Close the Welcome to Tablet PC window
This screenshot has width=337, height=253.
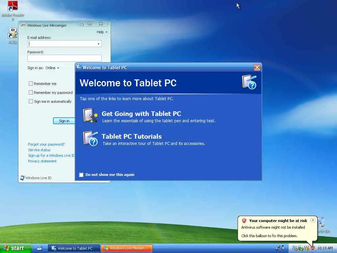(257, 67)
